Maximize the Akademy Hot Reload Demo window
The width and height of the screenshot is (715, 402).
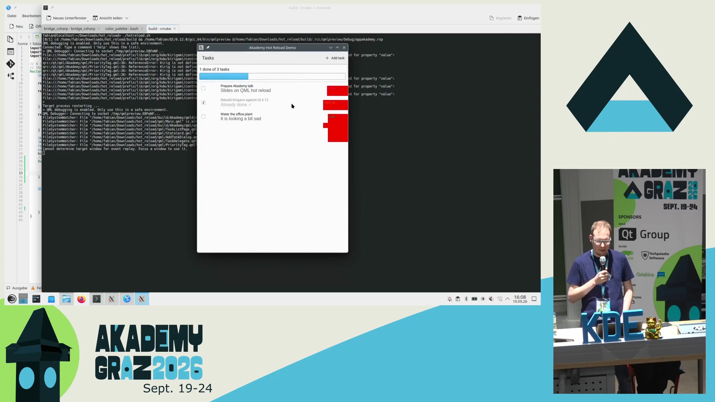click(x=337, y=48)
